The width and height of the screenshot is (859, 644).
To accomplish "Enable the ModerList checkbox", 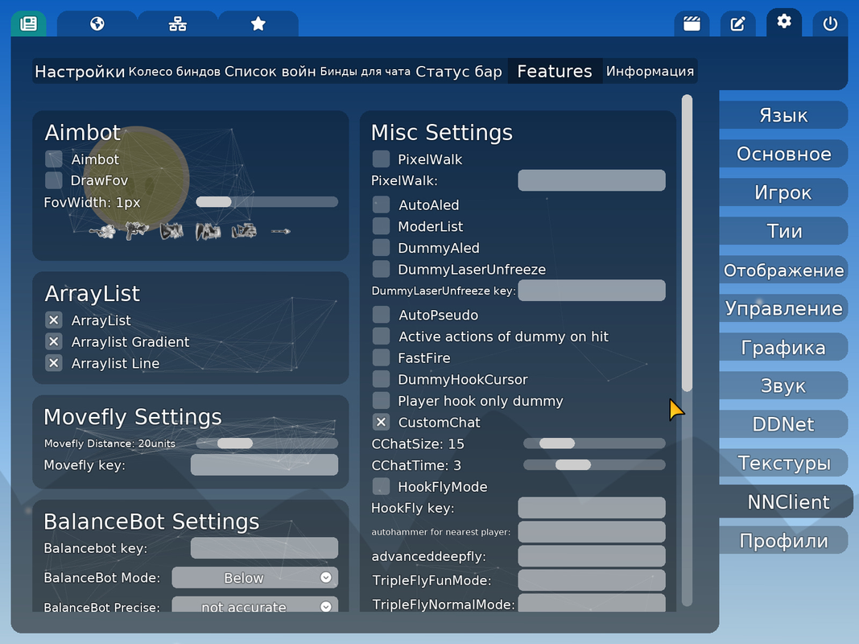I will 382,226.
